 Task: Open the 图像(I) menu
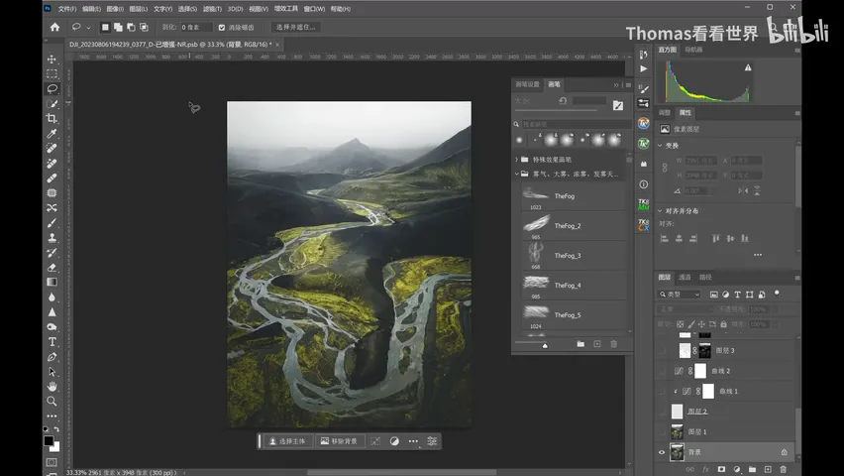115,9
